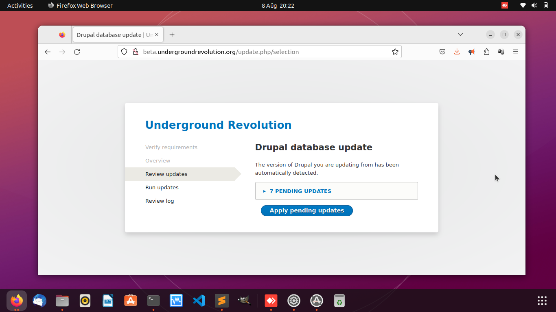The height and width of the screenshot is (312, 556).
Task: Maximize the Firefox window
Action: click(x=504, y=35)
